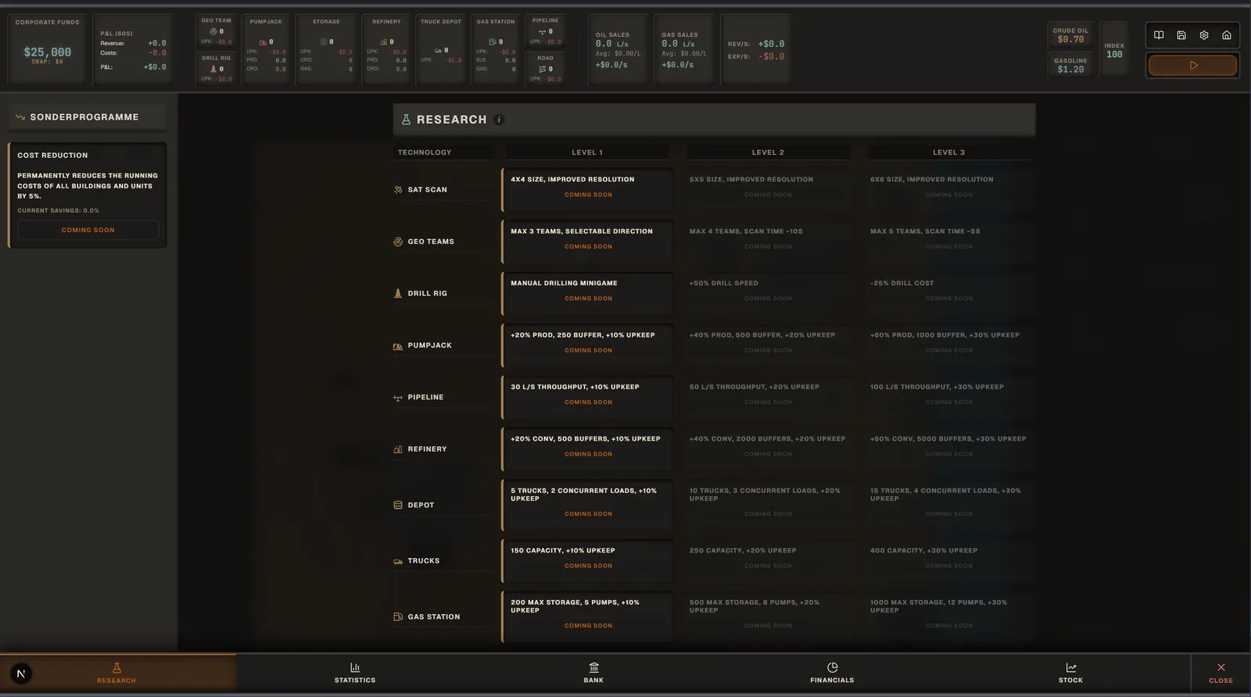Select Max 3 Teams, Selectable Direction upgrade
Viewport: 1251px width, 697px height.
click(587, 241)
